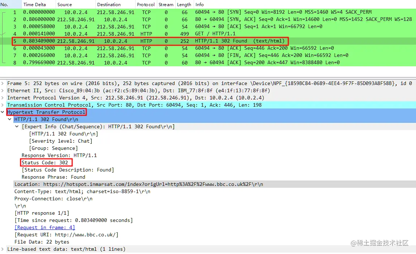Select the Status Code: 302 field

45,162
